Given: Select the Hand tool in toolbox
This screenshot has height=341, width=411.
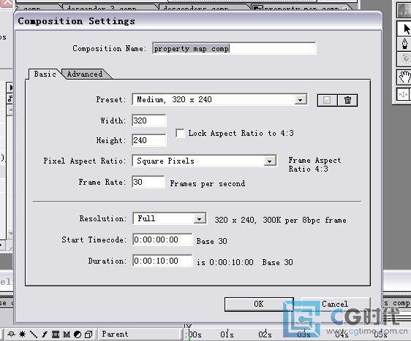Looking at the screenshot, I should click(405, 77).
